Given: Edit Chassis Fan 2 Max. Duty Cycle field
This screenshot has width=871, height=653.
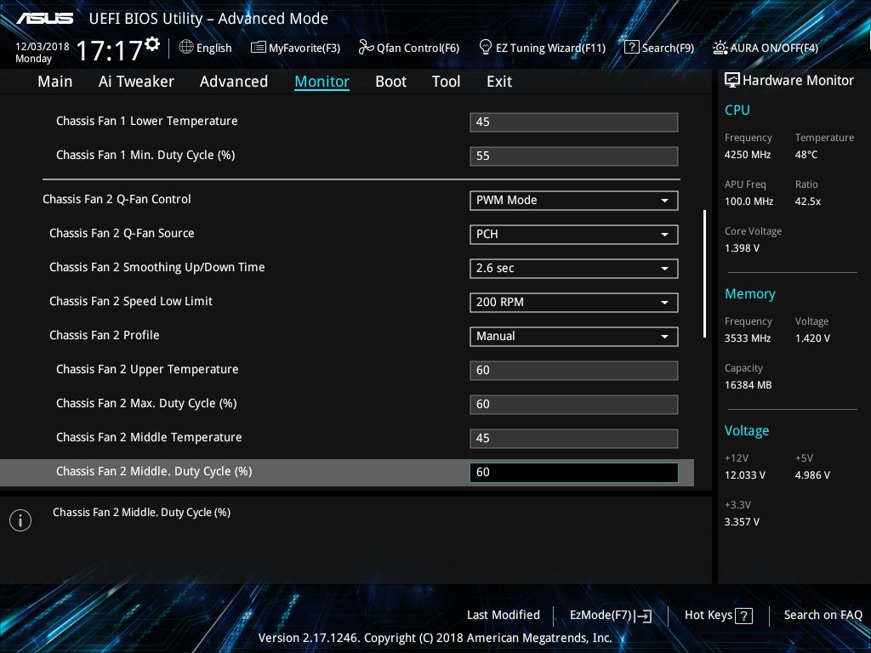Looking at the screenshot, I should [x=574, y=404].
